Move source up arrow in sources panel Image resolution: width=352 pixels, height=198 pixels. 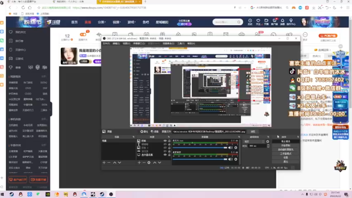(155, 162)
